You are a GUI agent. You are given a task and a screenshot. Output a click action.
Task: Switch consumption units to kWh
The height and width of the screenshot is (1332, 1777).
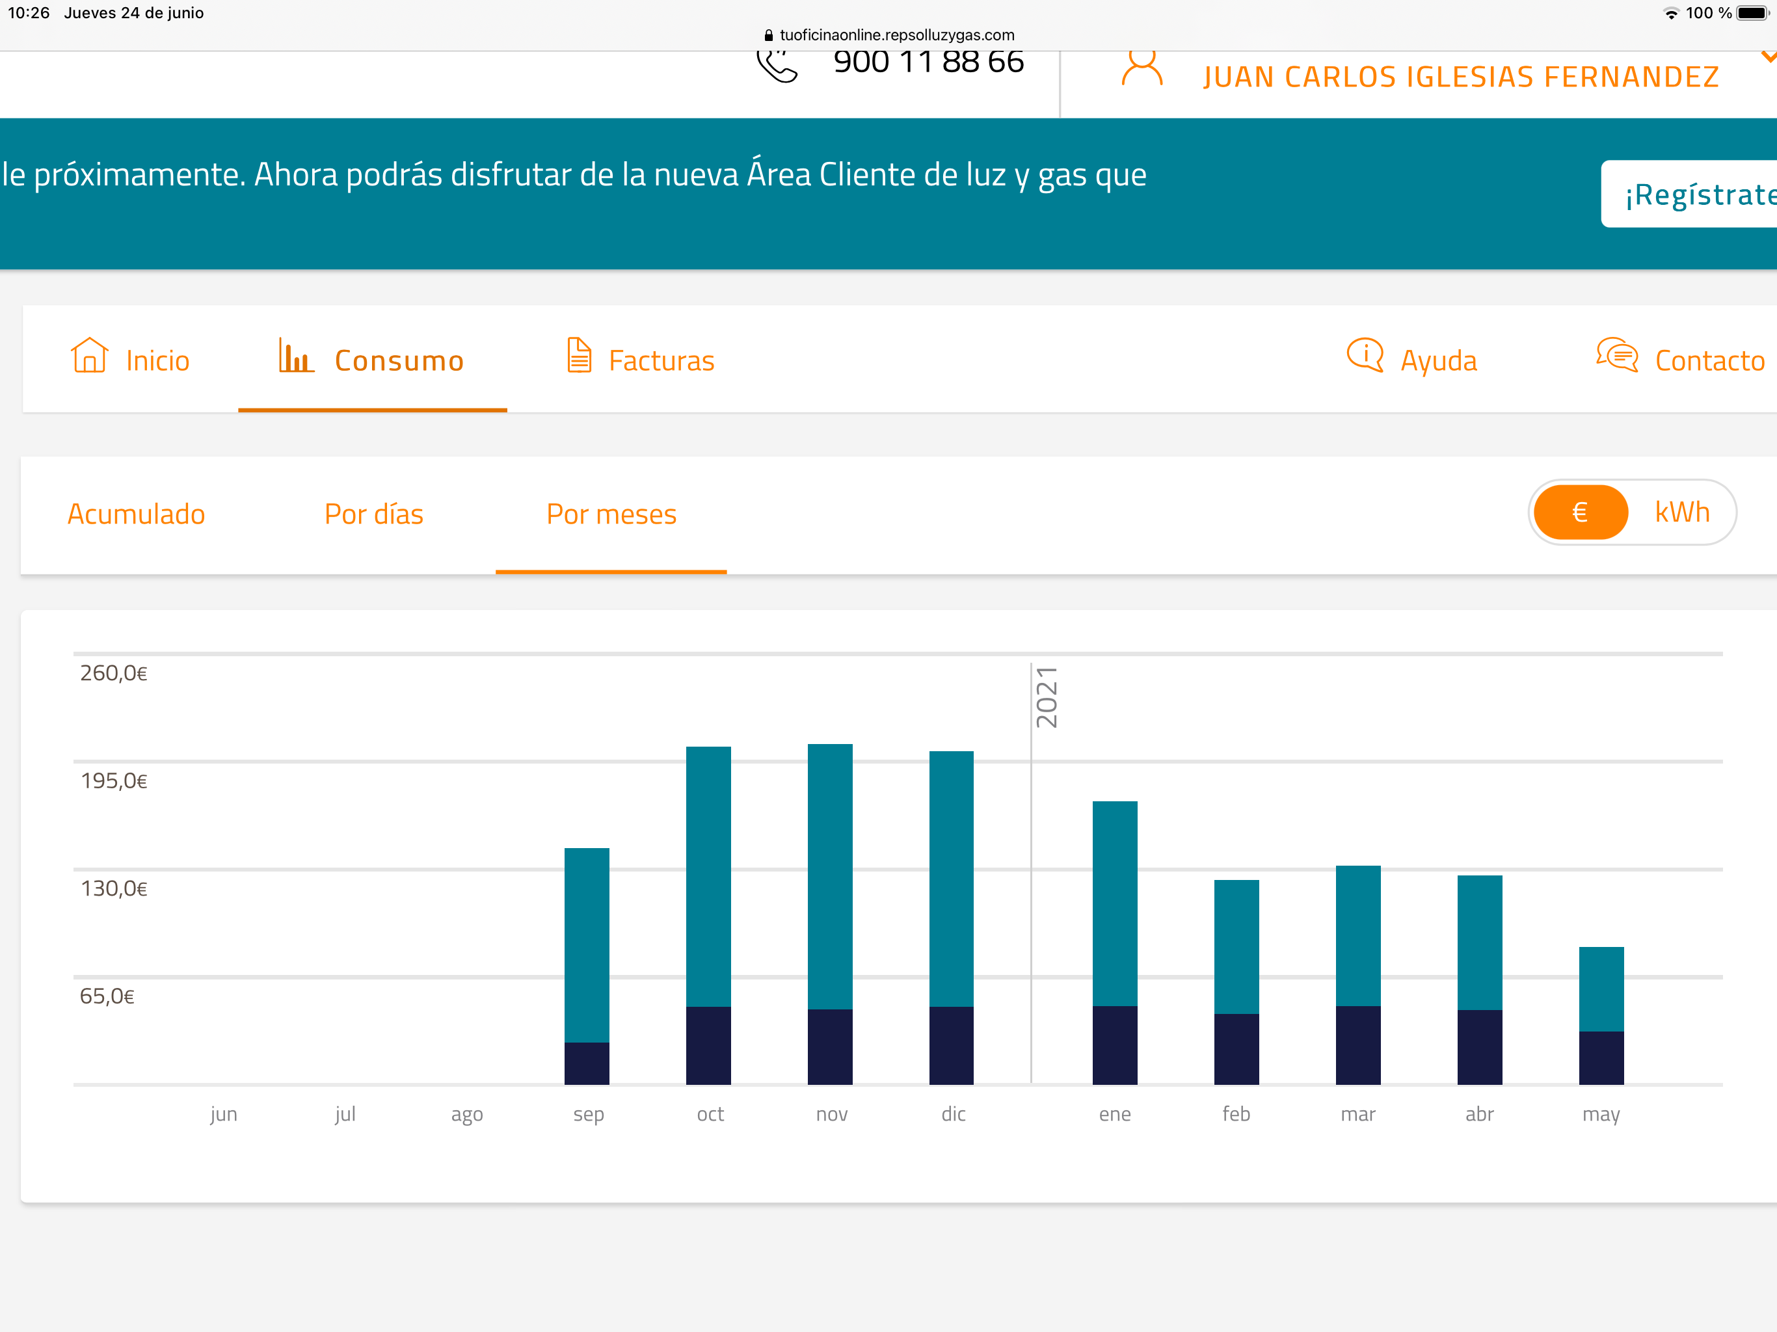tap(1682, 513)
